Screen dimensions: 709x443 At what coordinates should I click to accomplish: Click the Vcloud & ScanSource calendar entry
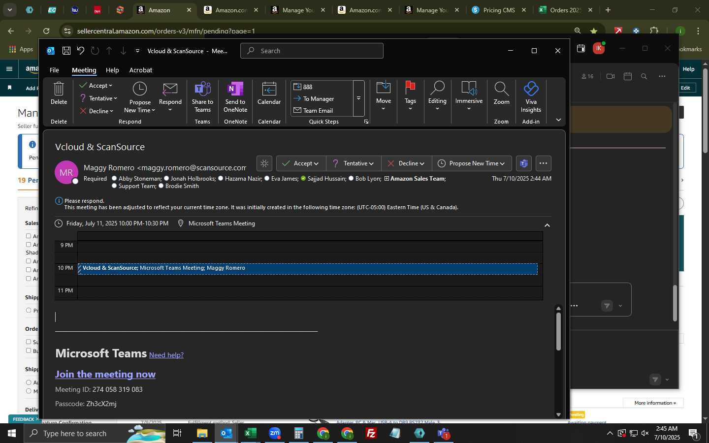308,269
